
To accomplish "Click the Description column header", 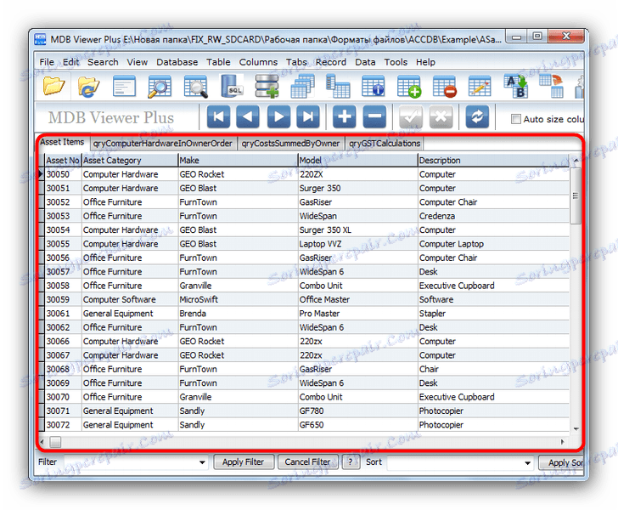I will [x=493, y=161].
